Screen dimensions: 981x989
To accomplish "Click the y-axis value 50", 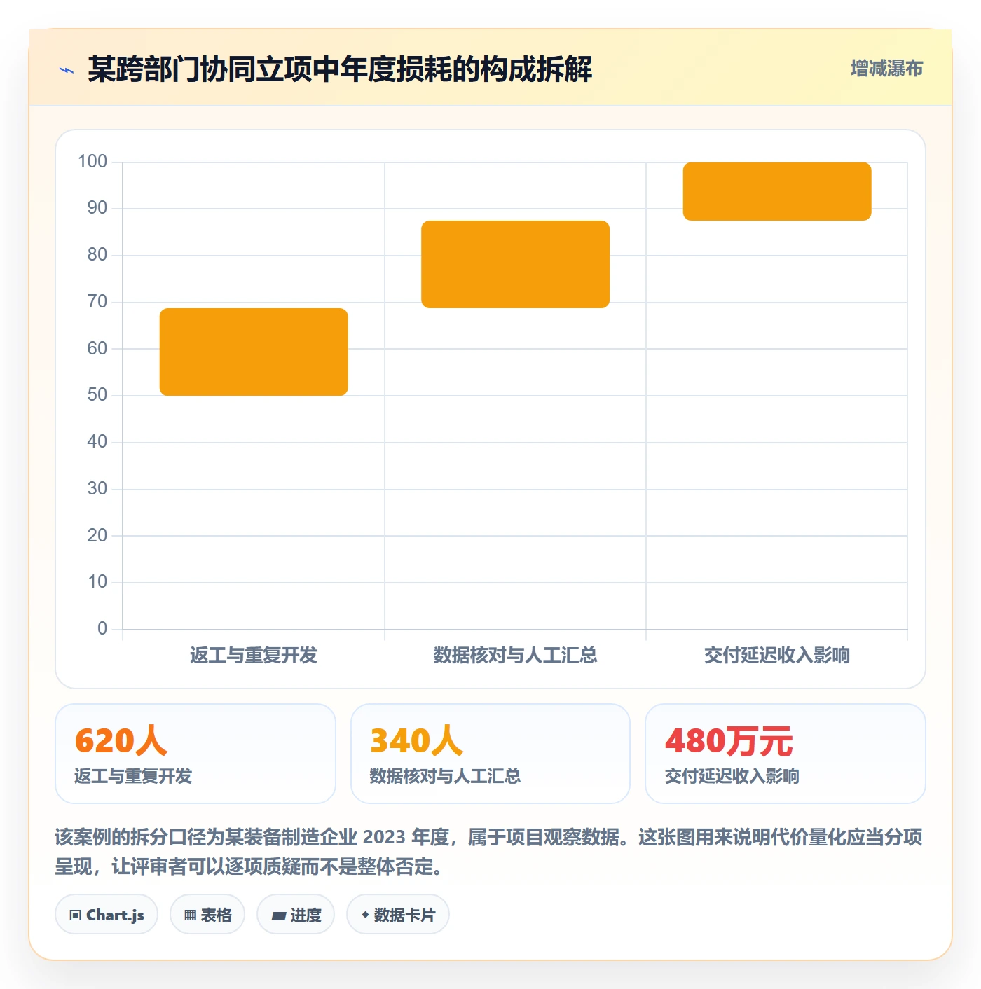I will coord(97,395).
